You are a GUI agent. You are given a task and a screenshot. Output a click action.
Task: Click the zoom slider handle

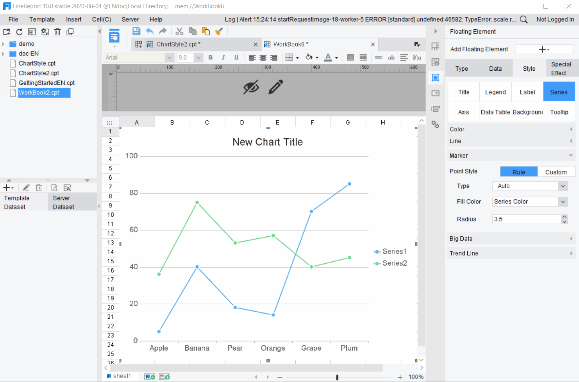[337, 377]
